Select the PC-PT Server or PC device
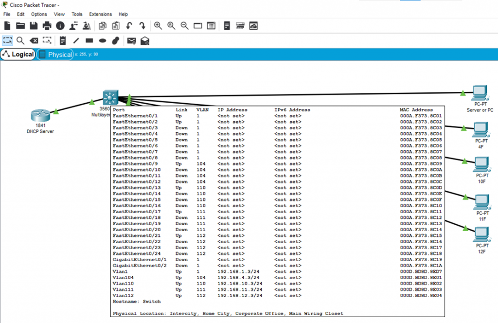The width and height of the screenshot is (498, 323). [480, 93]
